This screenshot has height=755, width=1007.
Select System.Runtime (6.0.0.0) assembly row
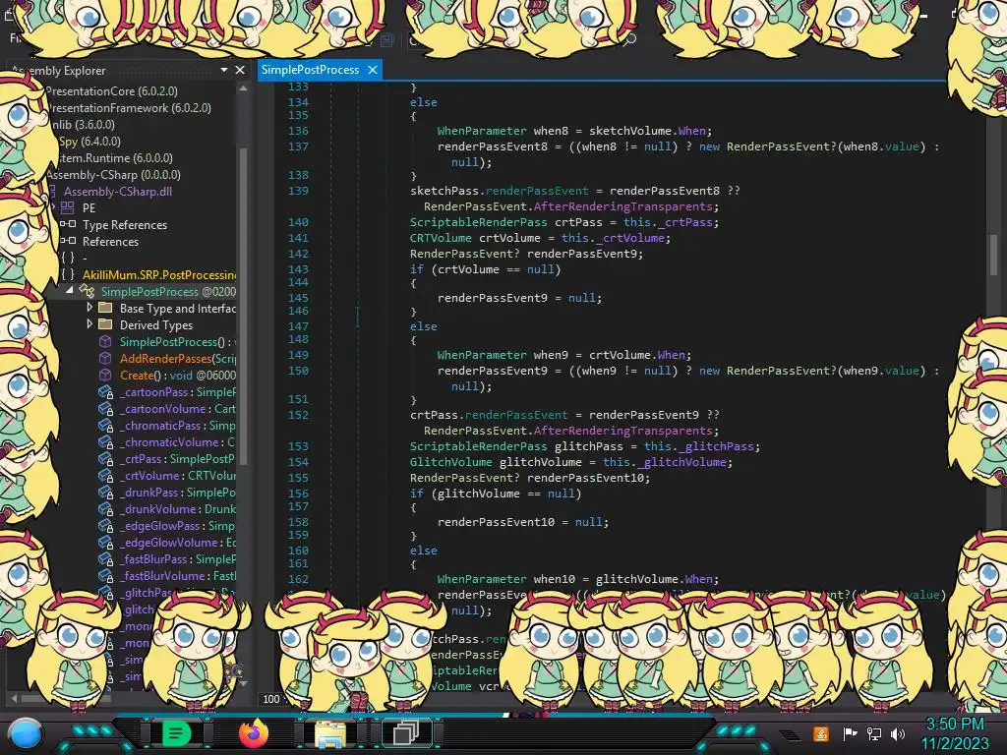click(116, 158)
